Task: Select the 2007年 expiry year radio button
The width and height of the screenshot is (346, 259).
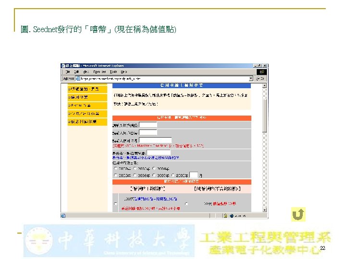Action: [x=154, y=176]
